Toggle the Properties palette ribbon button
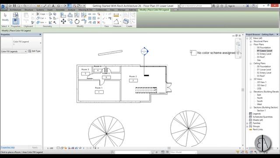 tap(16, 22)
